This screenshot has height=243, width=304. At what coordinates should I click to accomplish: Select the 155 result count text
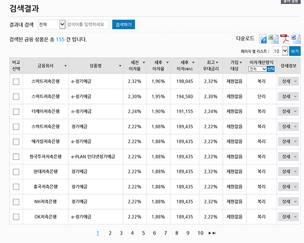pyautogui.click(x=60, y=40)
